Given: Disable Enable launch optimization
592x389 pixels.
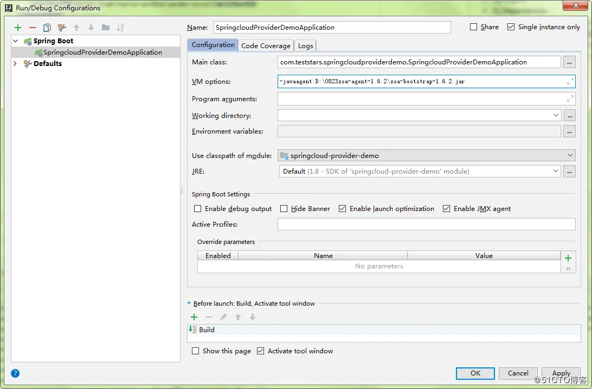Looking at the screenshot, I should 343,208.
